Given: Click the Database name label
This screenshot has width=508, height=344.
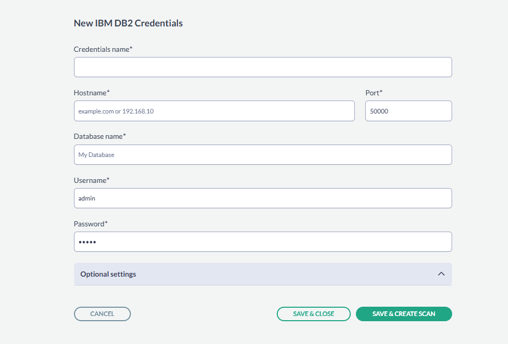Looking at the screenshot, I should click(x=100, y=136).
